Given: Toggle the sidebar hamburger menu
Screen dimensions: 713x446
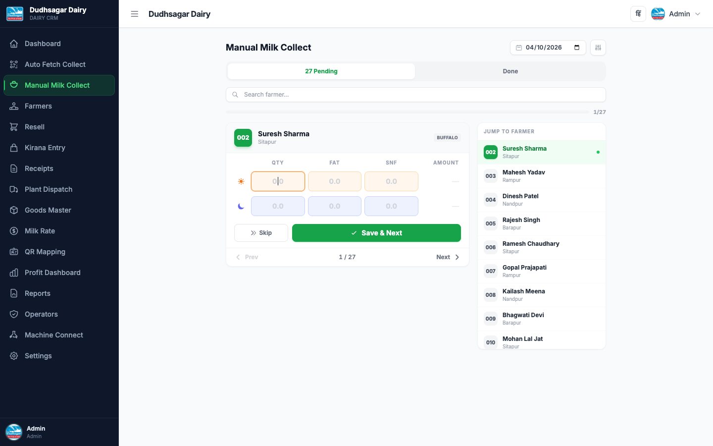Looking at the screenshot, I should pos(134,14).
